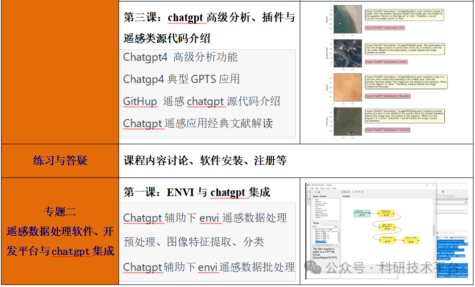Select the Desert sand image thumbnail
Screen dimensions: 475x287
click(347, 87)
